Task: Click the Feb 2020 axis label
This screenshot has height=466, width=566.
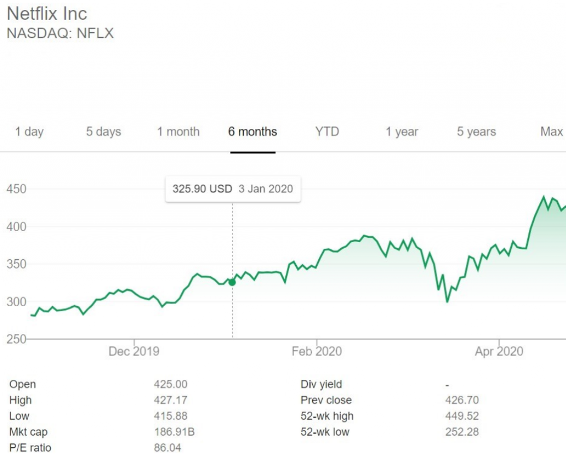Action: pos(317,352)
